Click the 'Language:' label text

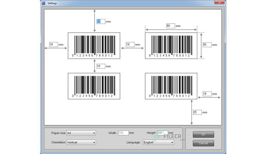click(x=133, y=142)
